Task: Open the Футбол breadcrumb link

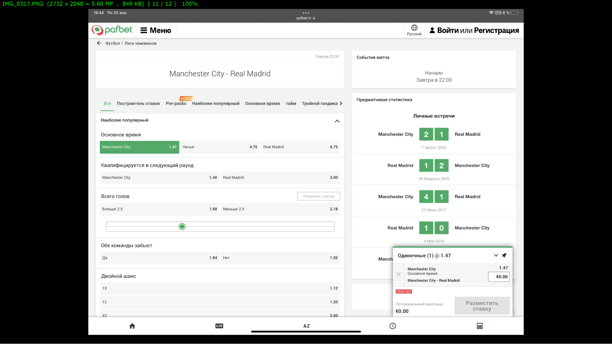Action: (113, 43)
